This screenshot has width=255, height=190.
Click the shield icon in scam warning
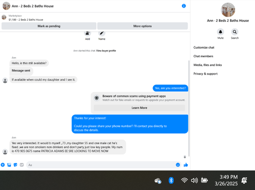(x=96, y=98)
